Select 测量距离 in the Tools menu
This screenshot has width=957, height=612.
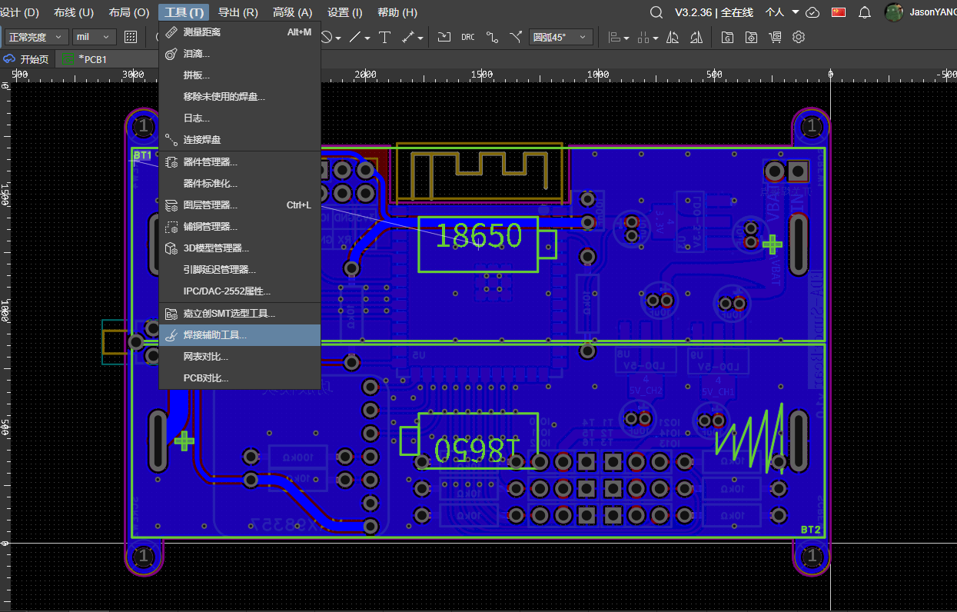pos(202,32)
